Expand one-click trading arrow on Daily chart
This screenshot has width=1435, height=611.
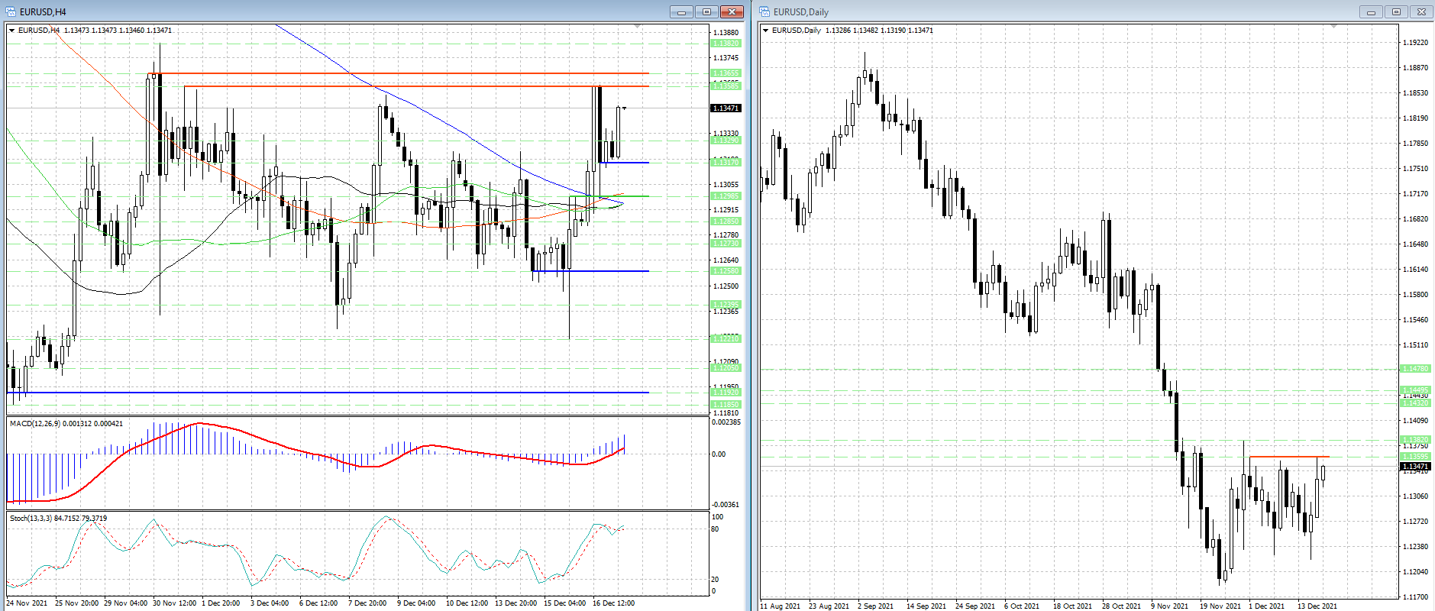(x=766, y=31)
